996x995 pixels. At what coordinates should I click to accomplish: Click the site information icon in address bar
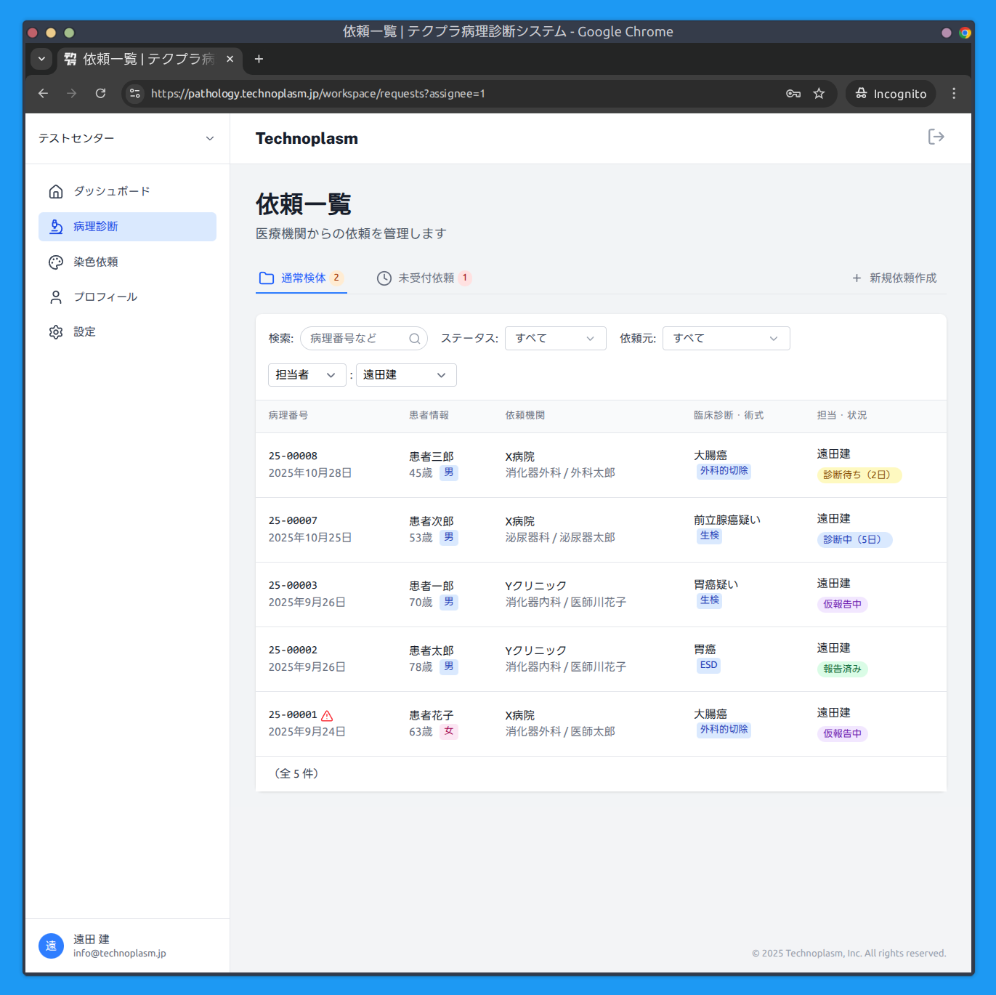[x=135, y=94]
